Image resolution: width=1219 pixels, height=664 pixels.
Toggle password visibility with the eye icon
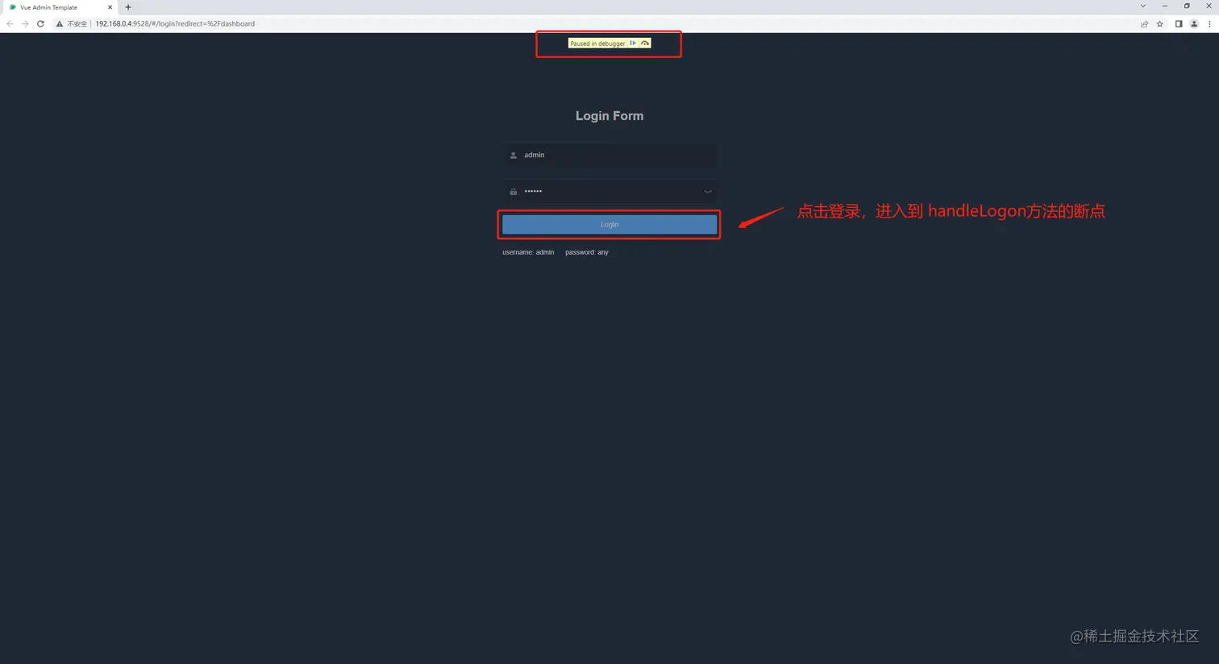(x=707, y=192)
